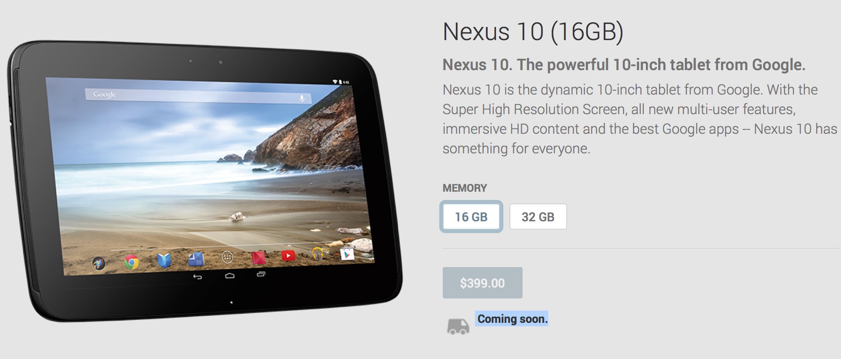Open Play Music headphones icon
The image size is (841, 359).
pyautogui.click(x=318, y=253)
